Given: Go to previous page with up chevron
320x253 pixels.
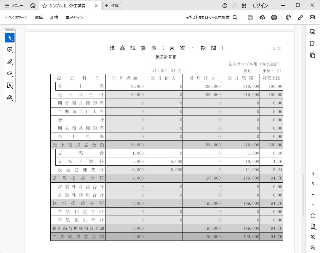Looking at the screenshot, I should click(313, 195).
